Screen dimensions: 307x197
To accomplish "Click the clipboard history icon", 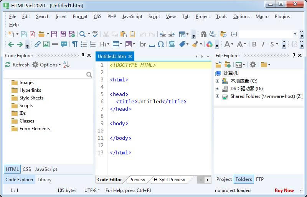I will [132, 34].
